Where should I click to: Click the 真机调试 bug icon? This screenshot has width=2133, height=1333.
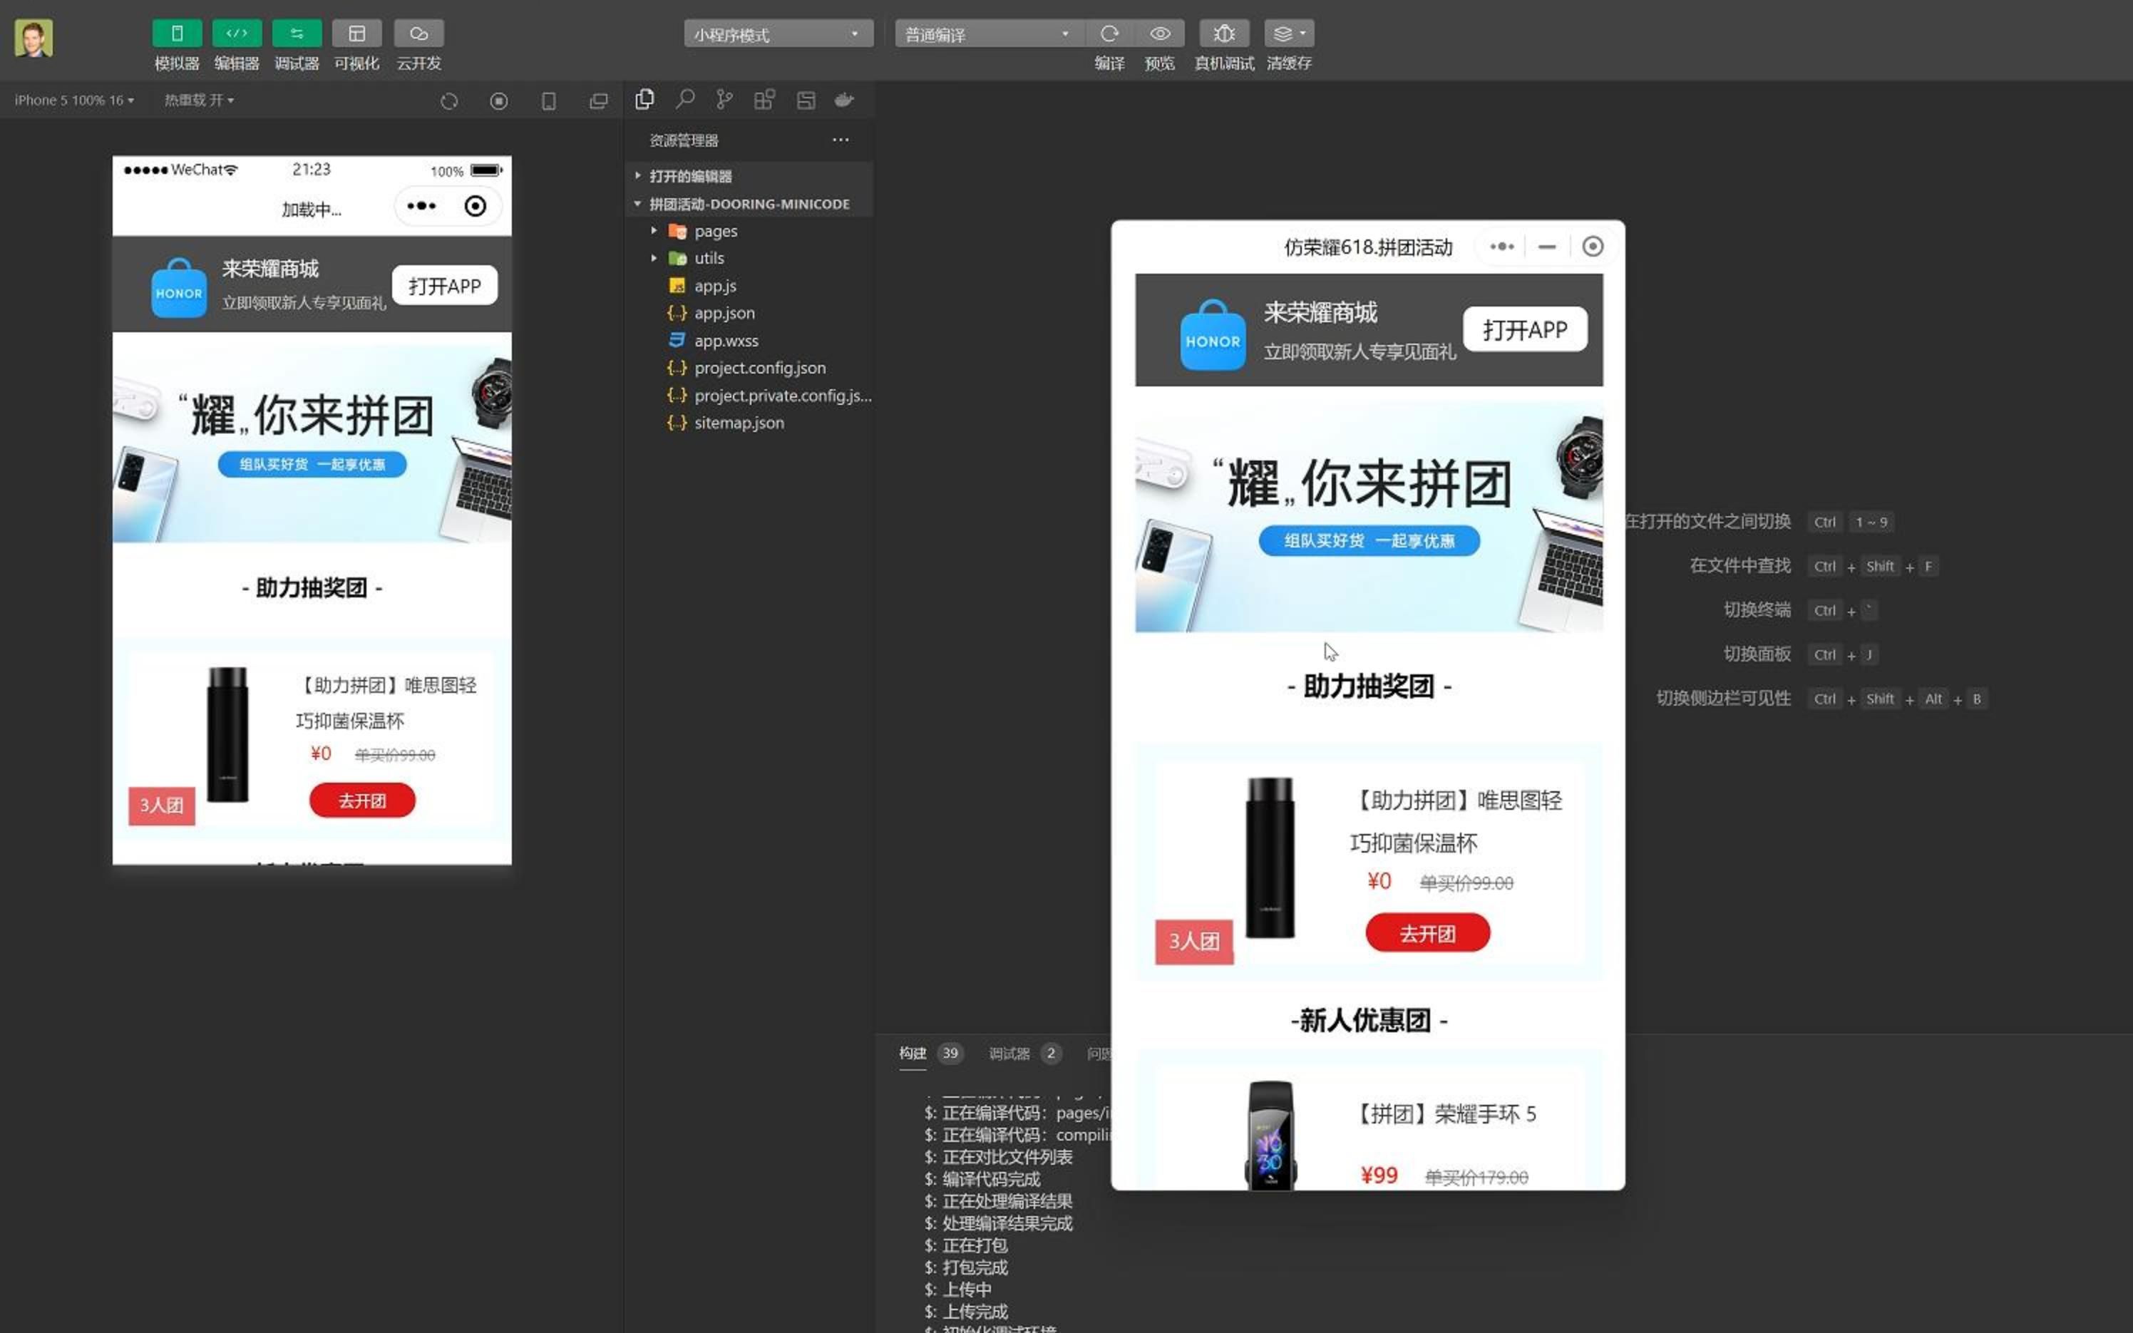click(x=1223, y=34)
